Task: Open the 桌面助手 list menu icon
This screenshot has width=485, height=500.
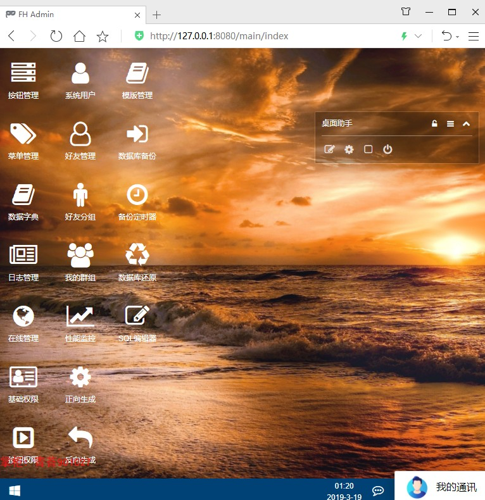Action: click(450, 123)
